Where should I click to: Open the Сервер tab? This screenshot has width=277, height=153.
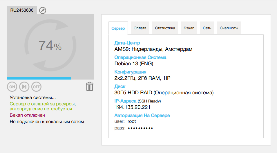118,28
